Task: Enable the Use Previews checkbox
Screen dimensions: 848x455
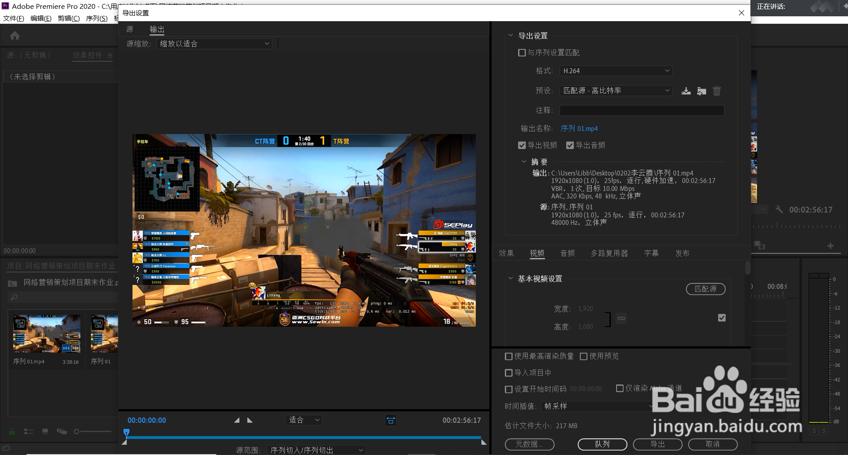Action: pos(583,356)
